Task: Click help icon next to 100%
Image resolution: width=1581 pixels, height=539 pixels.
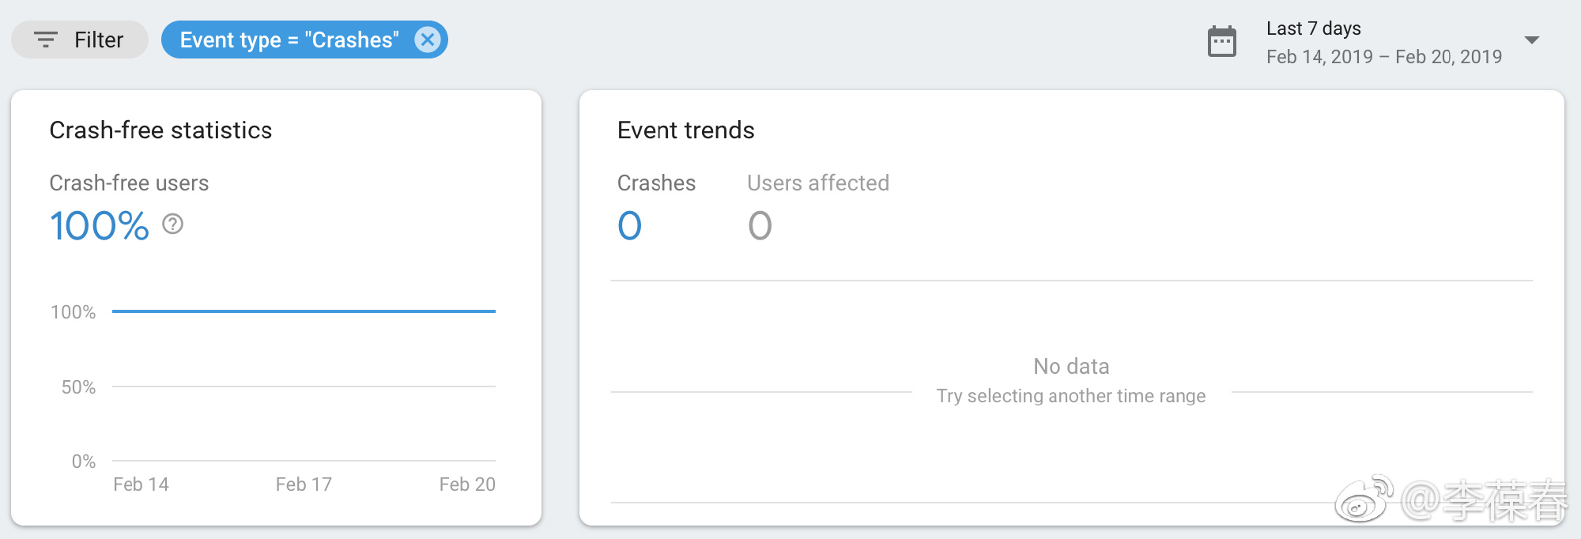Action: coord(172,224)
